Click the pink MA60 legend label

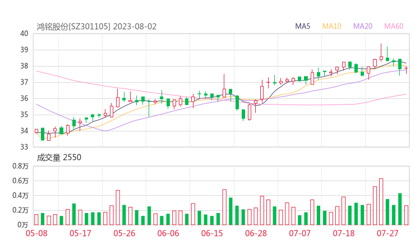pyautogui.click(x=394, y=26)
